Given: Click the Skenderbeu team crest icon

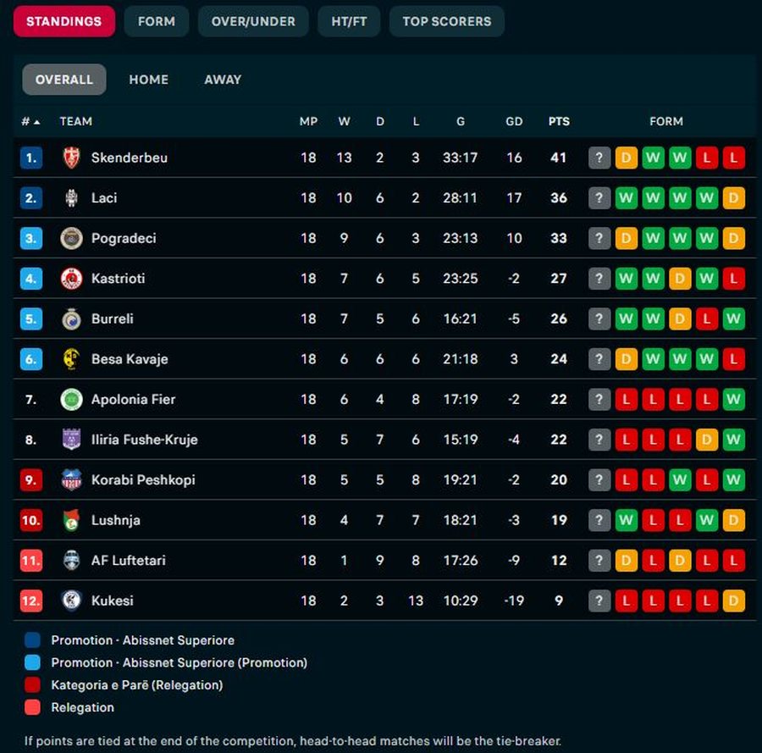Looking at the screenshot, I should pos(71,158).
